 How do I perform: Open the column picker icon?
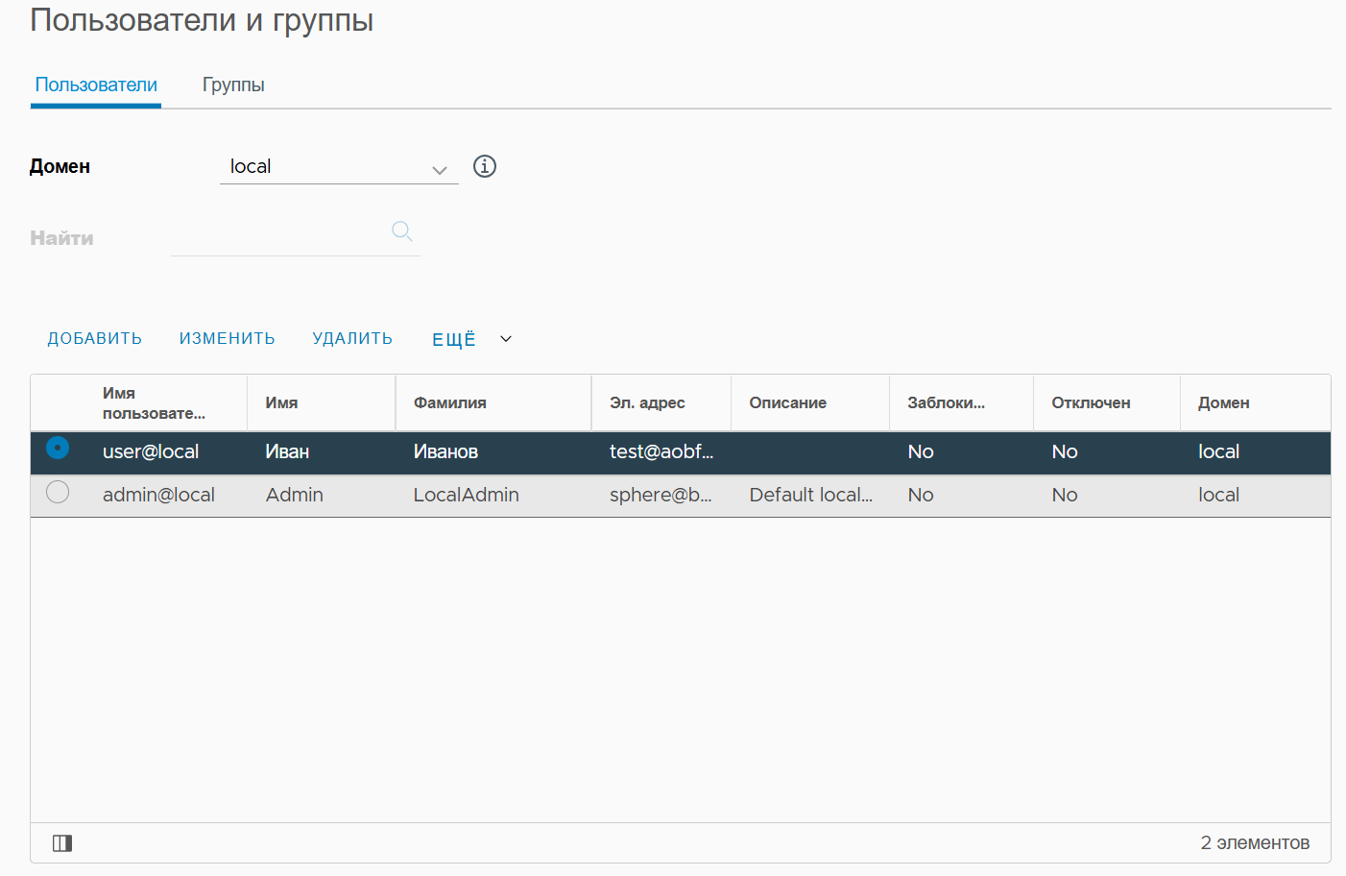(62, 843)
